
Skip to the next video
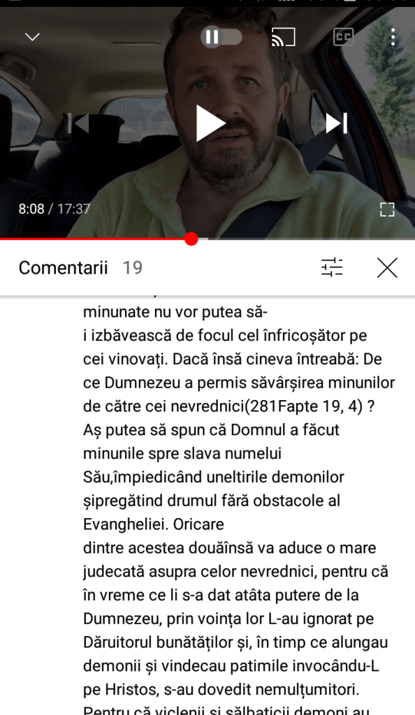[x=337, y=123]
